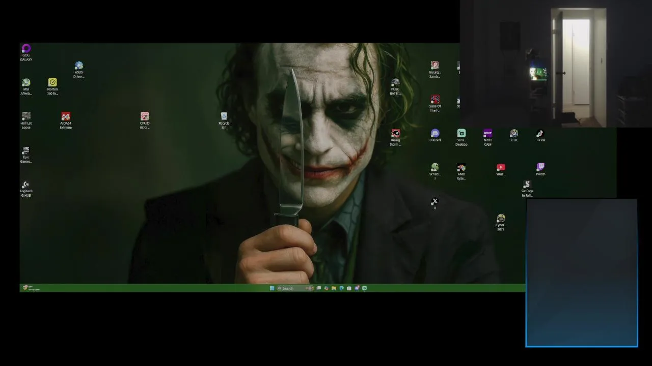
Task: Select the Norton 360 desktop shortcut
Action: click(52, 87)
